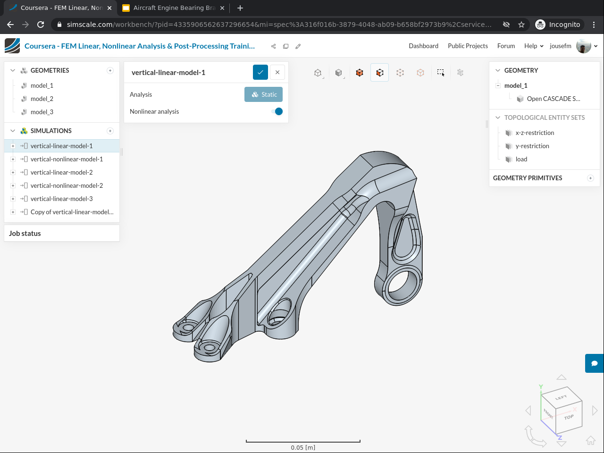
Task: Select the volume selection mode icon
Action: tap(360, 73)
